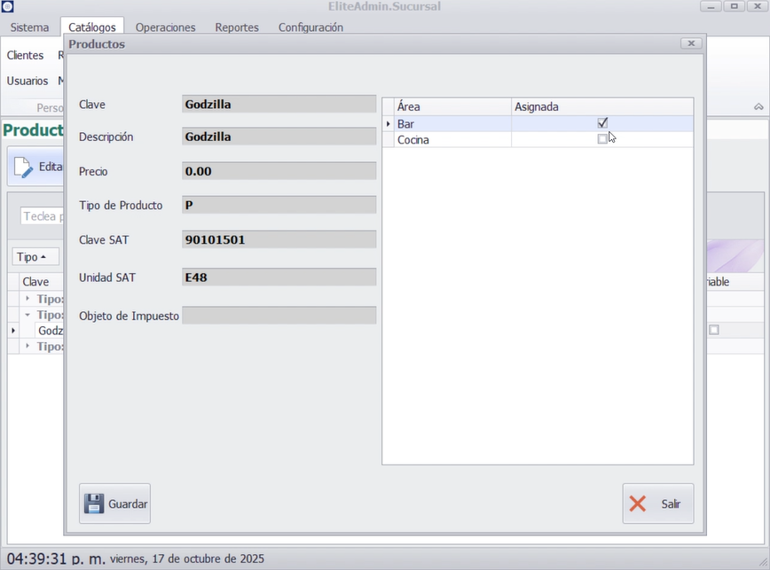Open the Sistema menu tab

tap(29, 27)
